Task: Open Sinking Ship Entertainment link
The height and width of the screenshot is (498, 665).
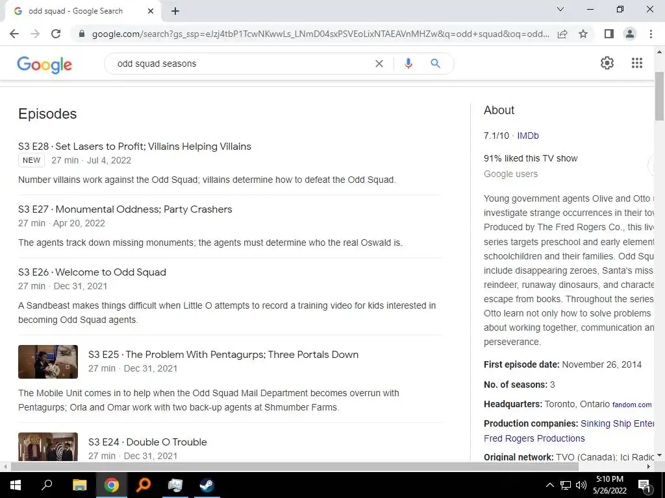Action: click(x=617, y=423)
